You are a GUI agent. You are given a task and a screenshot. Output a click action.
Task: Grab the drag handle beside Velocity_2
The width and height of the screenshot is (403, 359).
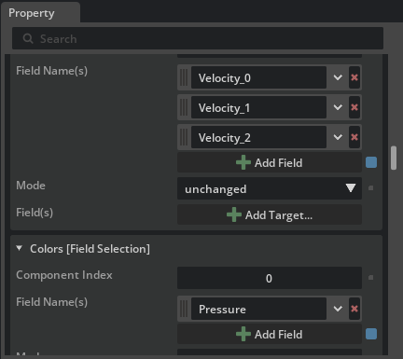[184, 137]
